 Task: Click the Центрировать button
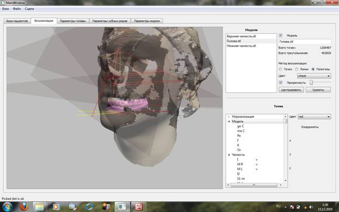[291, 90]
